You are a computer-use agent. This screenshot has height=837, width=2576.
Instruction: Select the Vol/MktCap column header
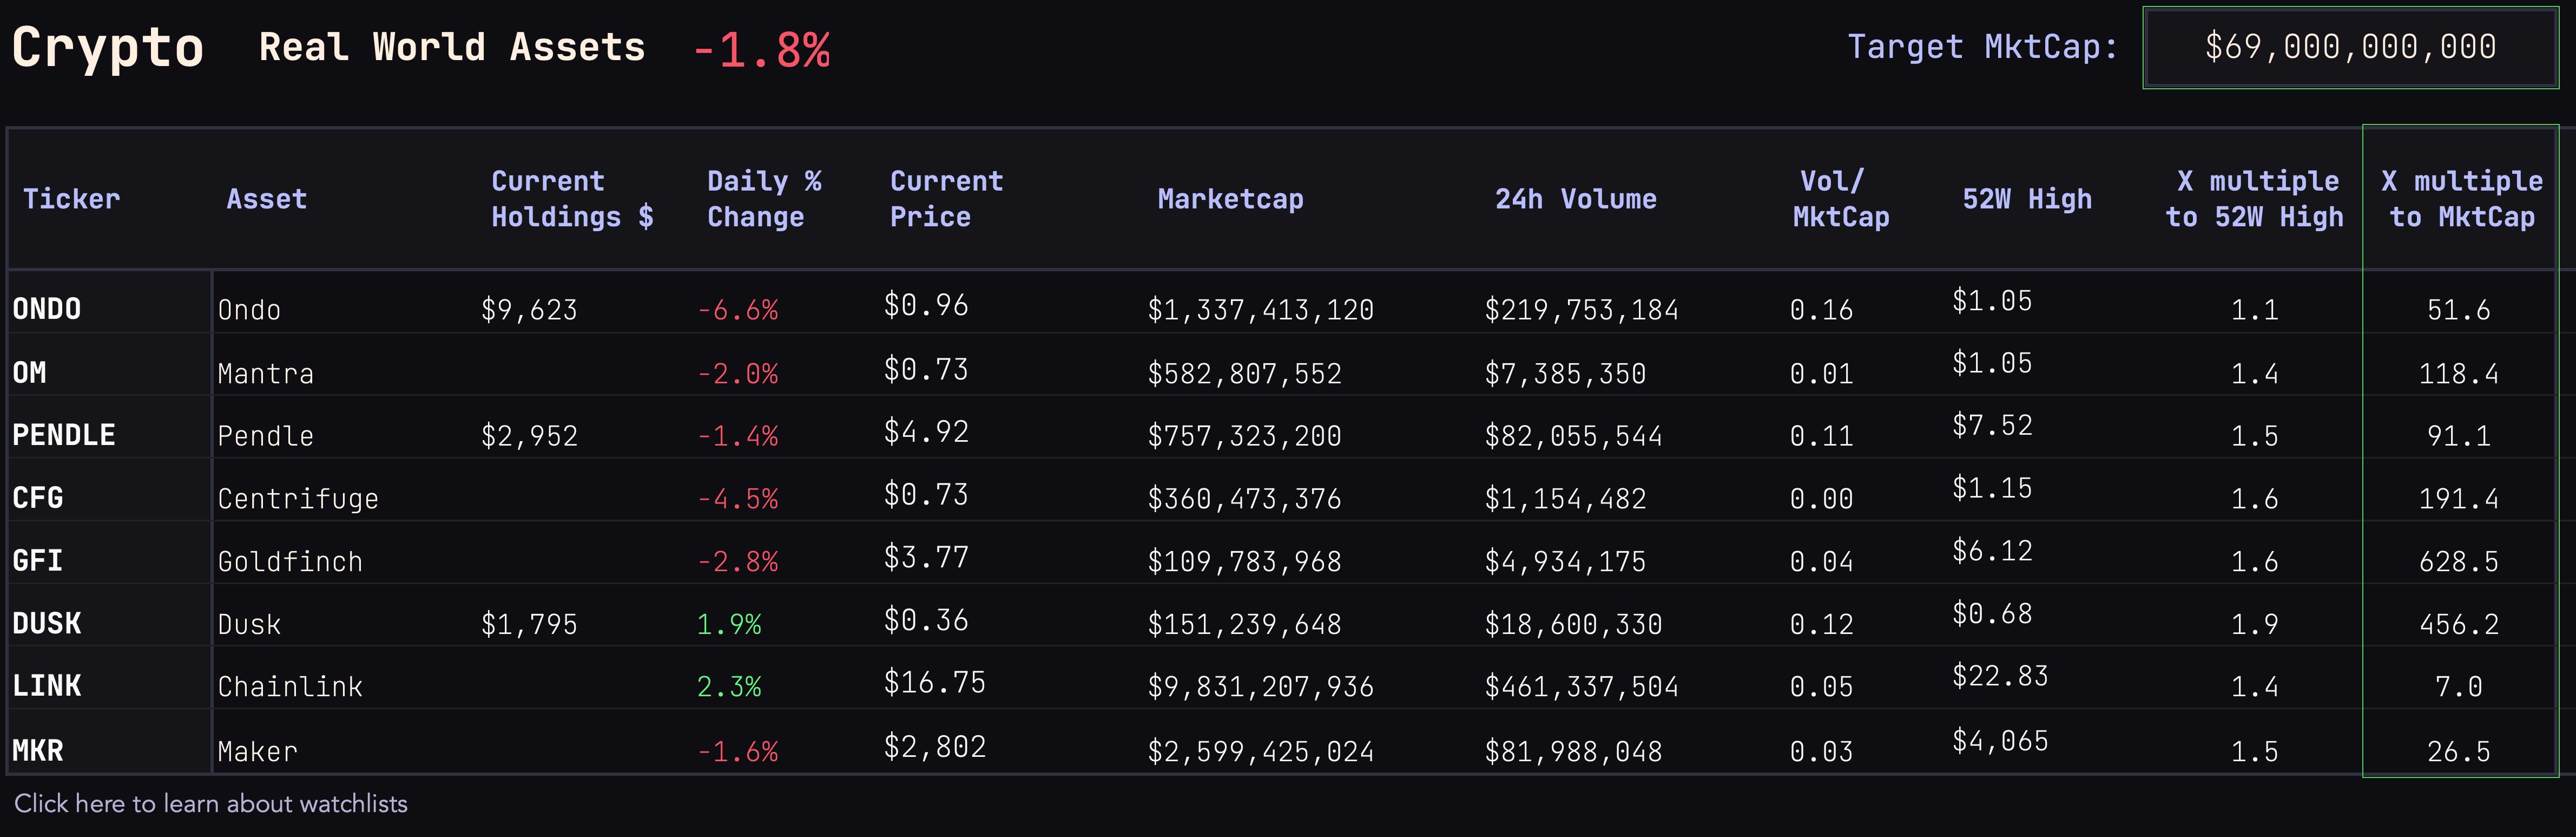[x=1840, y=199]
